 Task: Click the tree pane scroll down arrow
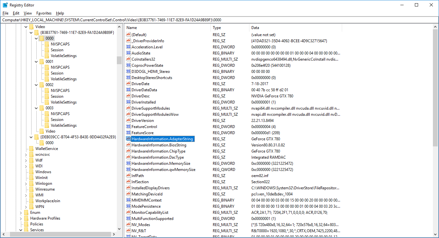tap(119, 229)
